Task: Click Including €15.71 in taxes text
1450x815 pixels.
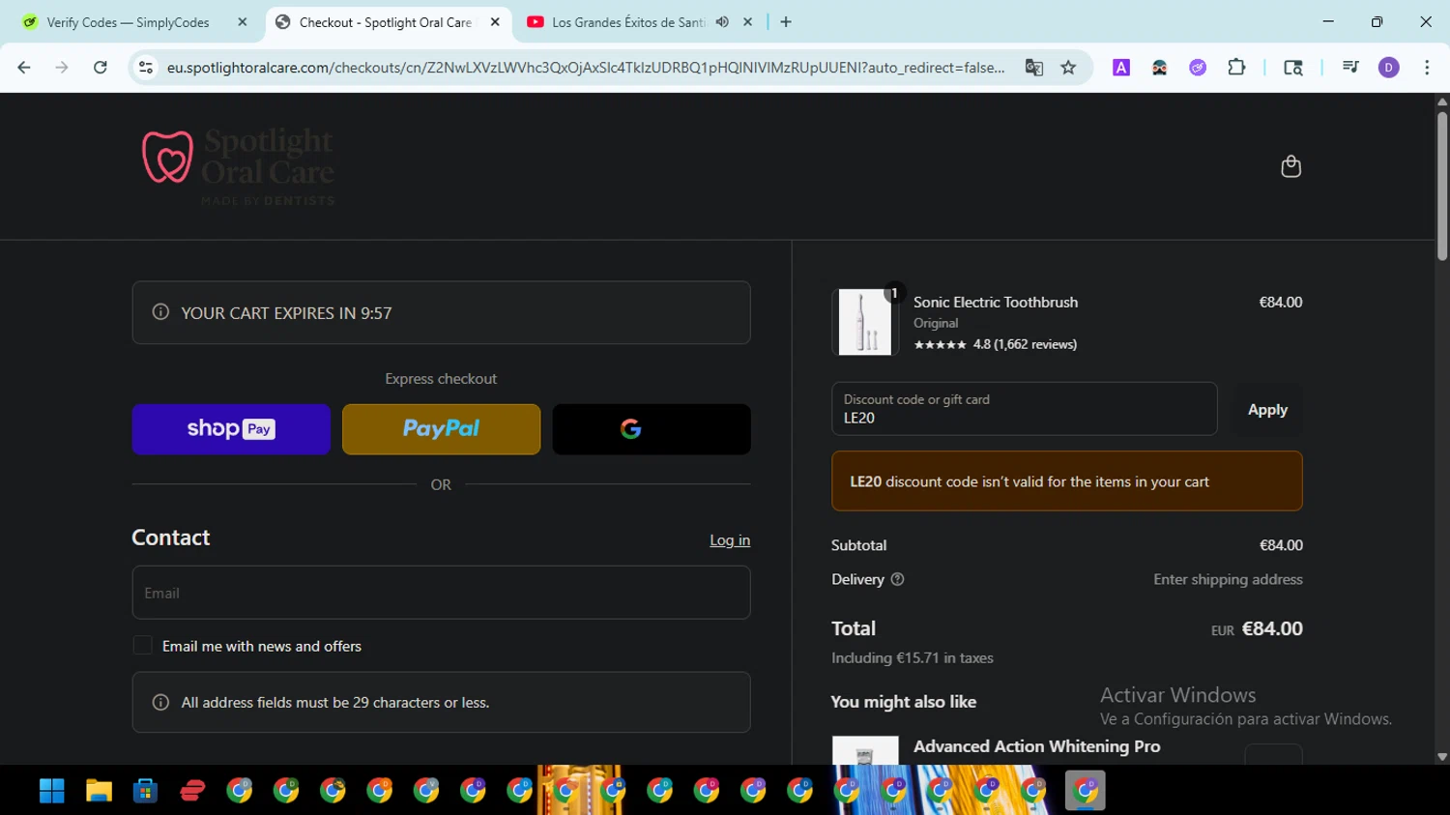Action: tap(913, 658)
